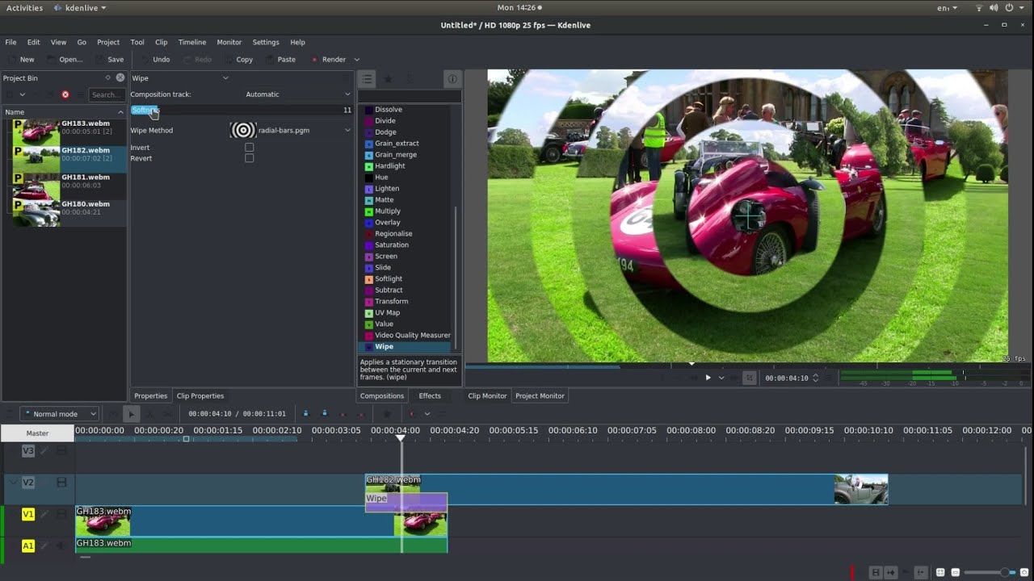Switch to the Properties tab

150,396
